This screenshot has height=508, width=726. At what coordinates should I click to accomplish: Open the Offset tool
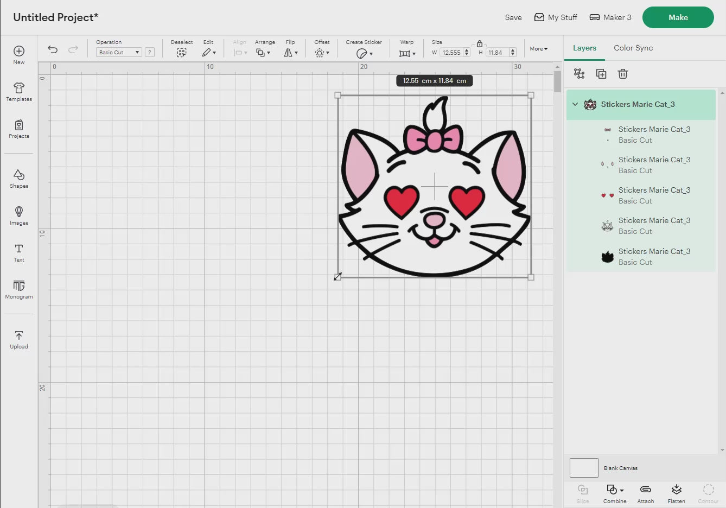322,53
